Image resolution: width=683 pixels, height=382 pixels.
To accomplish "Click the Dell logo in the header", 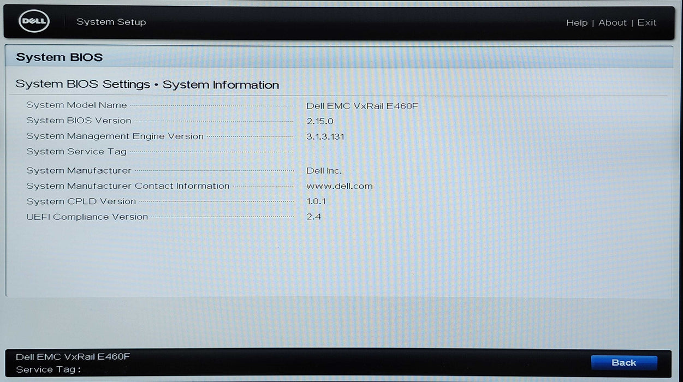I will [34, 22].
